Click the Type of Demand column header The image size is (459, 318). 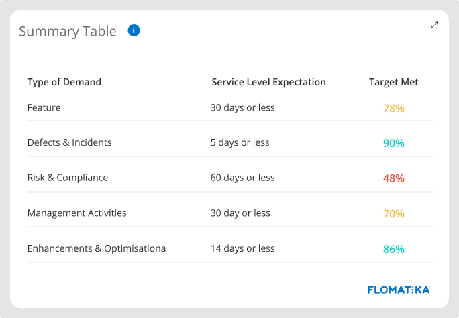click(x=64, y=82)
